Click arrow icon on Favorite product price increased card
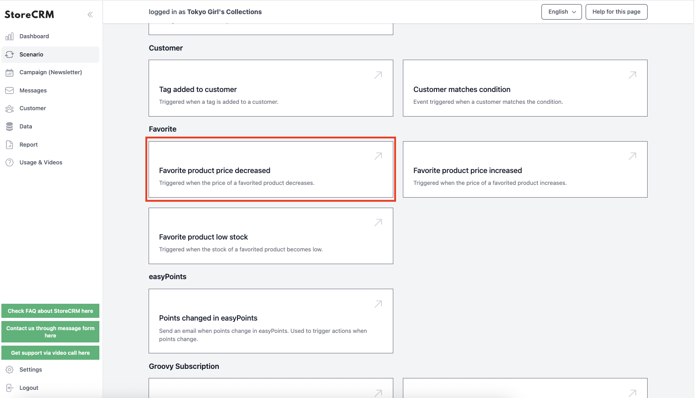 (633, 156)
